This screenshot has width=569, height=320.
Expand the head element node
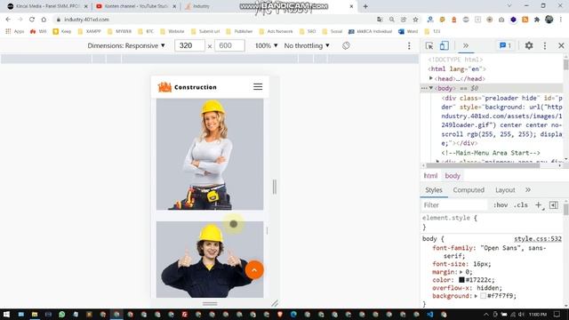tap(431, 78)
